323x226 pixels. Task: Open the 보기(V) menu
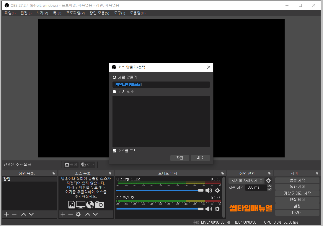coord(42,13)
